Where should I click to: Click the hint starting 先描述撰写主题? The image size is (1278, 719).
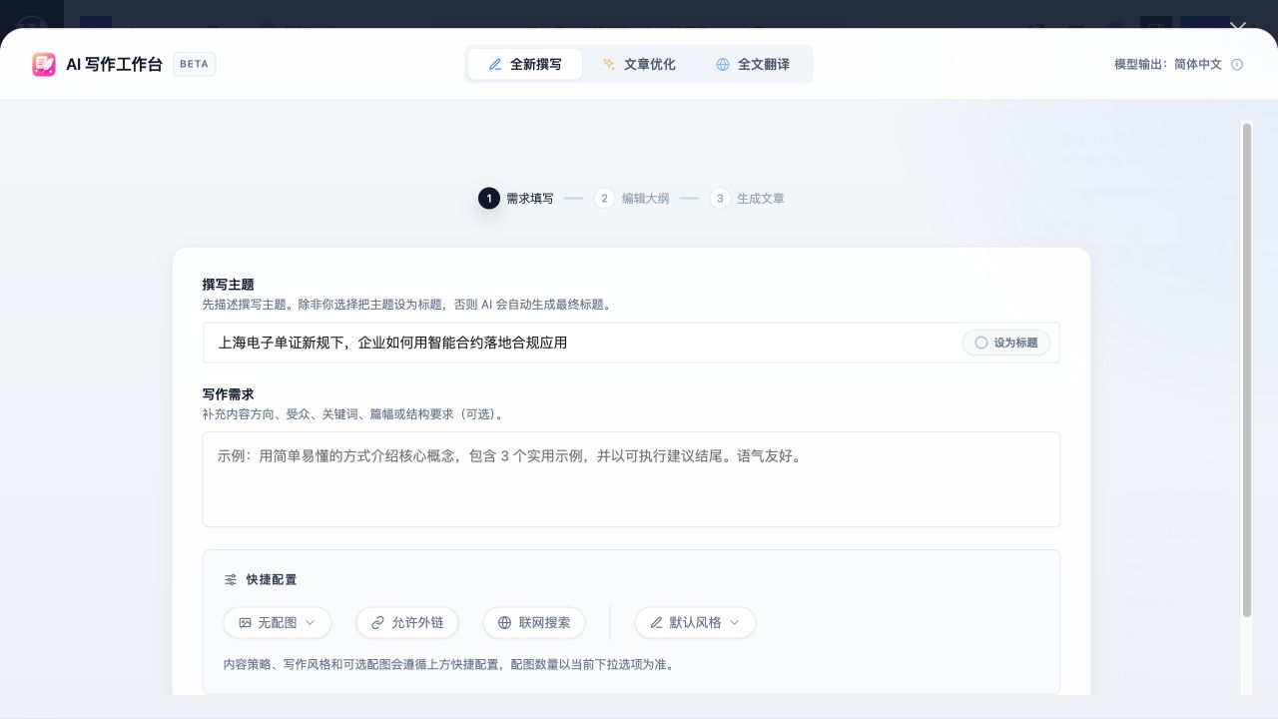point(406,305)
